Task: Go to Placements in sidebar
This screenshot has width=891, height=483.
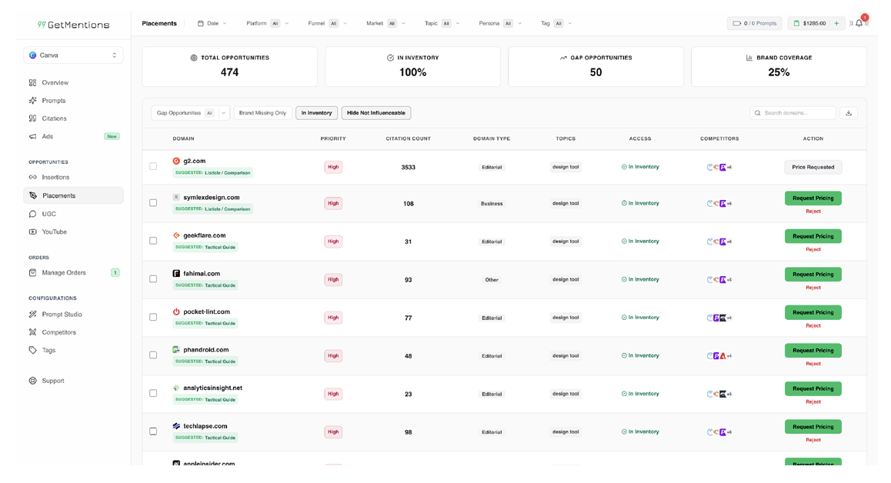Action: point(73,195)
